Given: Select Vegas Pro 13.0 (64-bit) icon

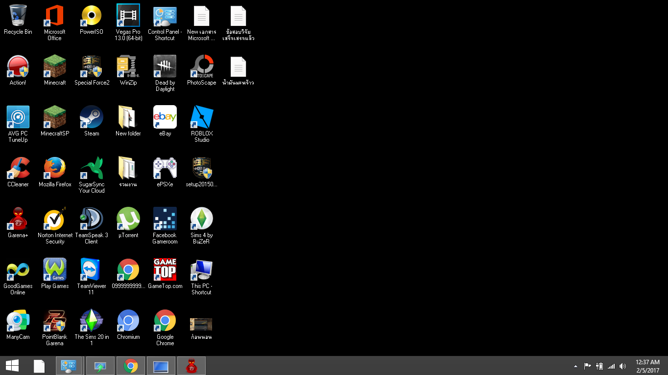Looking at the screenshot, I should click(128, 16).
